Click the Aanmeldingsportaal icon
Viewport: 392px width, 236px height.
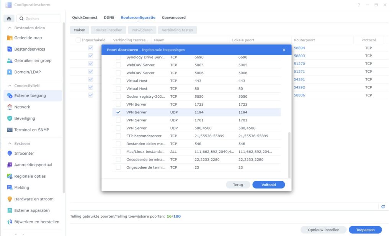[x=10, y=165]
